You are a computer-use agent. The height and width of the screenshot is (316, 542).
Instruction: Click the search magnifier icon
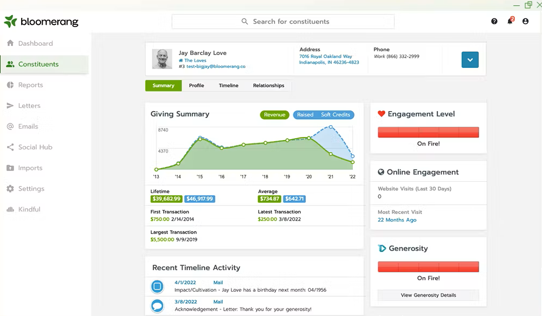pos(245,22)
